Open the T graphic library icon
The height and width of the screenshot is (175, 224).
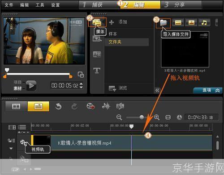pos(97,71)
